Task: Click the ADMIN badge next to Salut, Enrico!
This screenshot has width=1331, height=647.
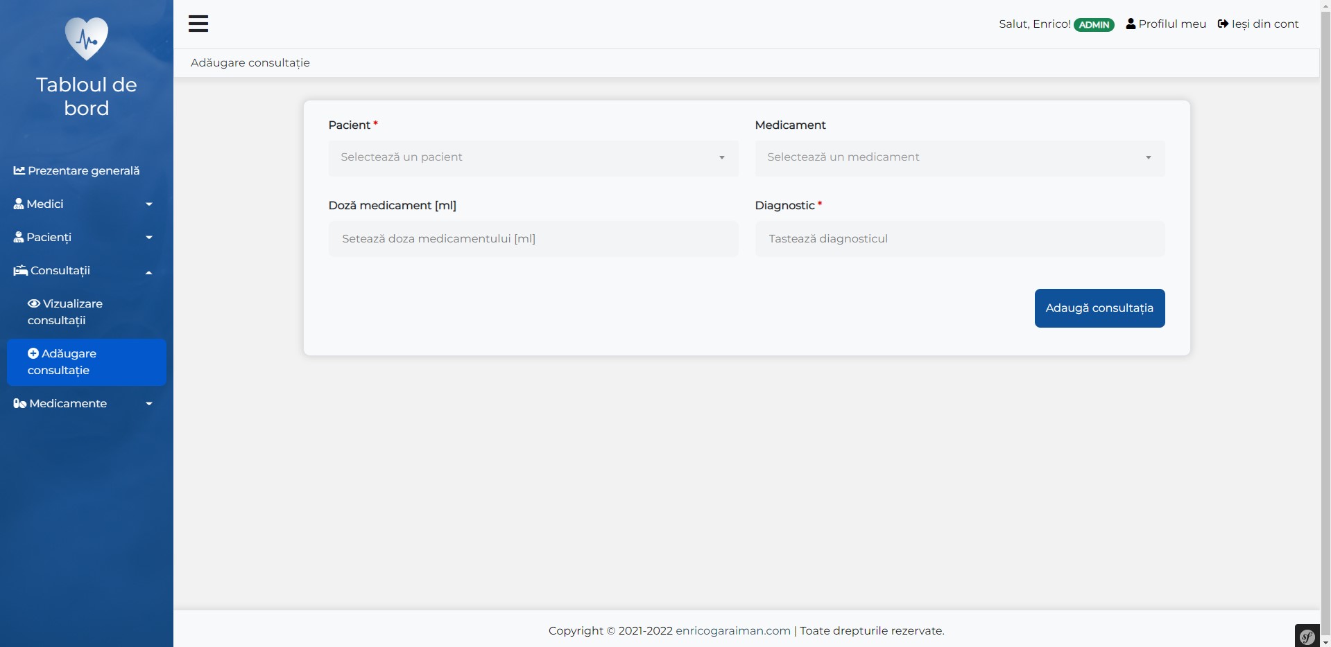Action: click(1094, 24)
